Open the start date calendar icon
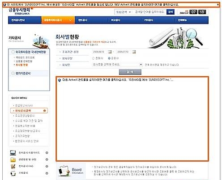Image resolution: width=222 pixels, height=180 pixels. 110,52
